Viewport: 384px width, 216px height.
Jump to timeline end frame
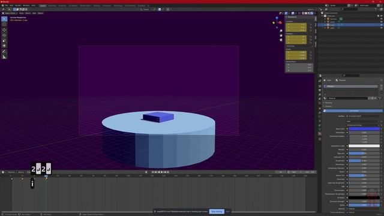point(168,172)
